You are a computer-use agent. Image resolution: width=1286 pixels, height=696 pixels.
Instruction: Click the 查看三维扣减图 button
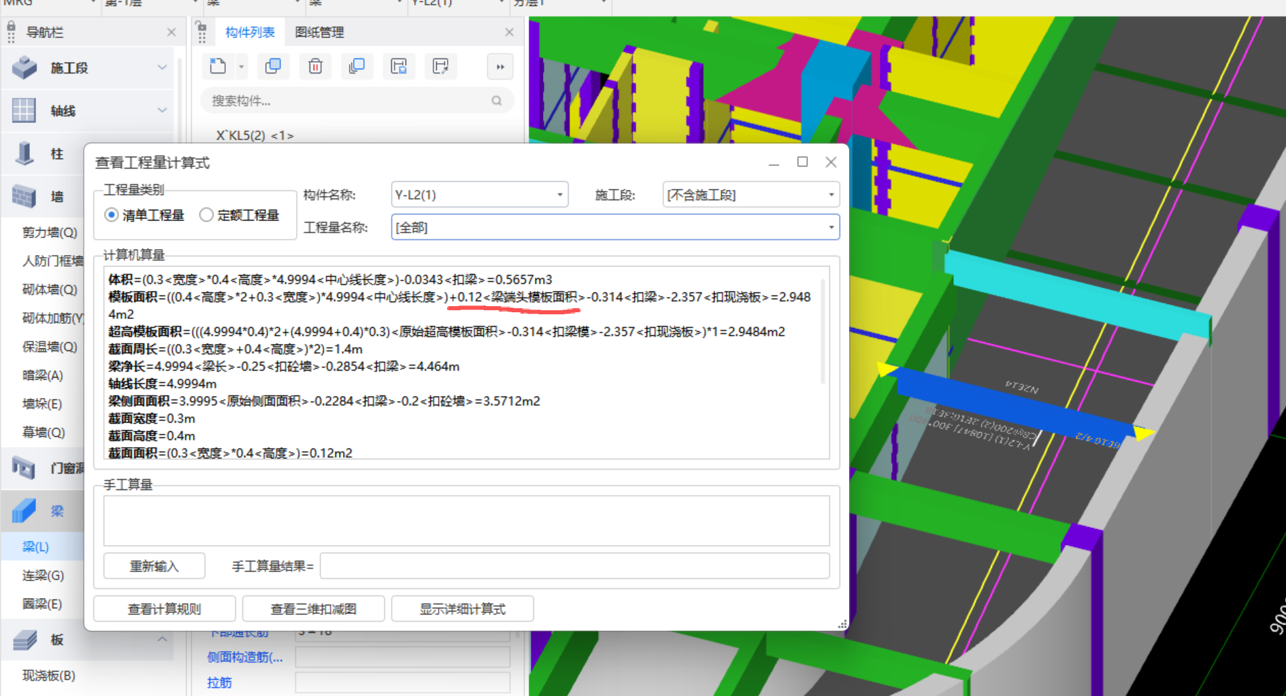(314, 609)
